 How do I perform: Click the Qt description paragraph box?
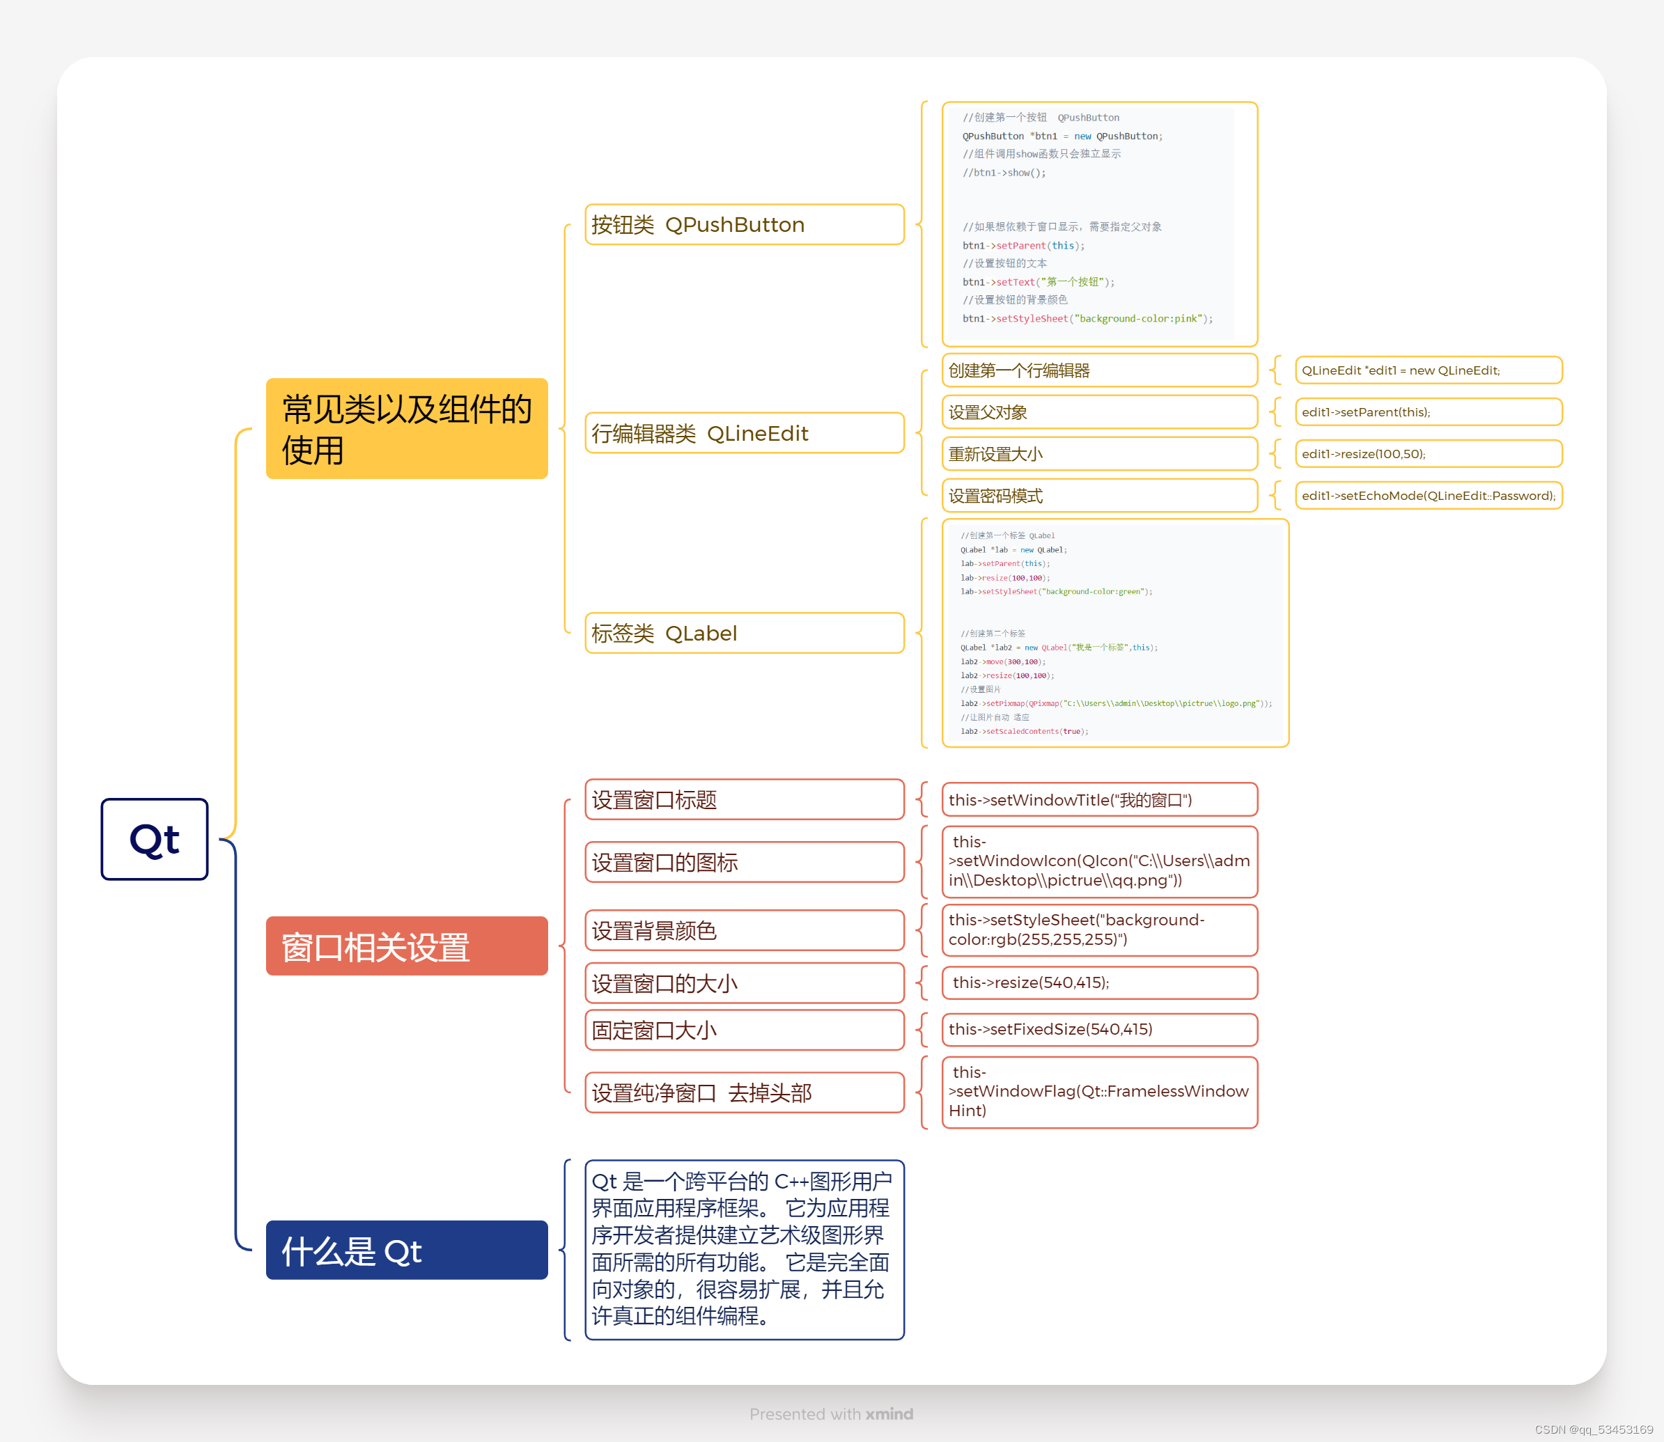pos(744,1249)
